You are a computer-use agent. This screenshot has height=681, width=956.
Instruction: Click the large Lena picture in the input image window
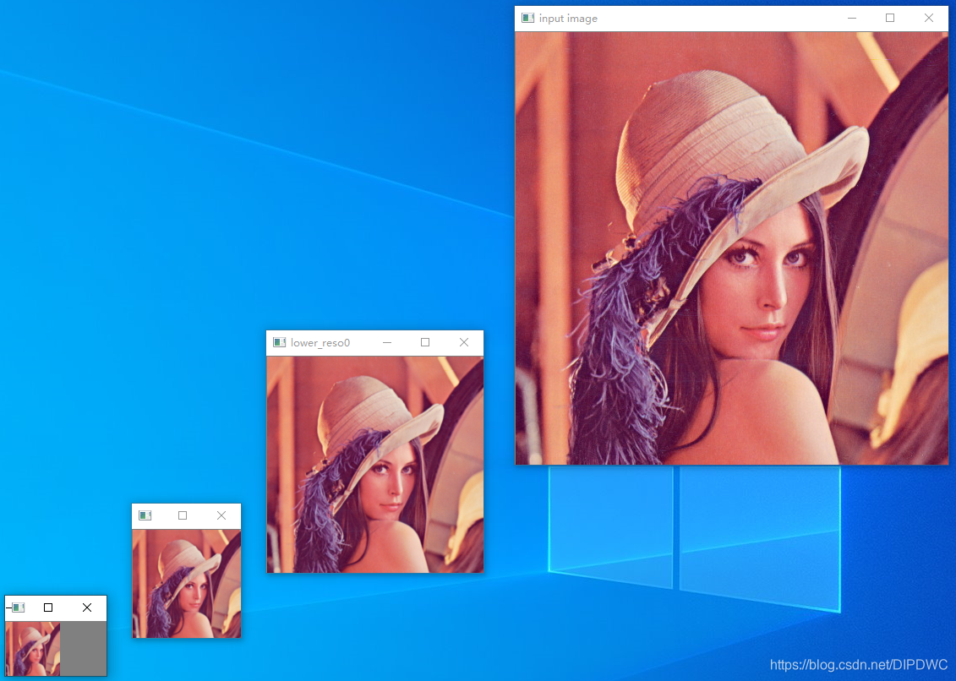point(732,248)
